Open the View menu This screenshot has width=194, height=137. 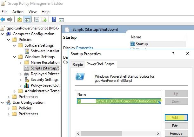pyautogui.click(x=32, y=12)
